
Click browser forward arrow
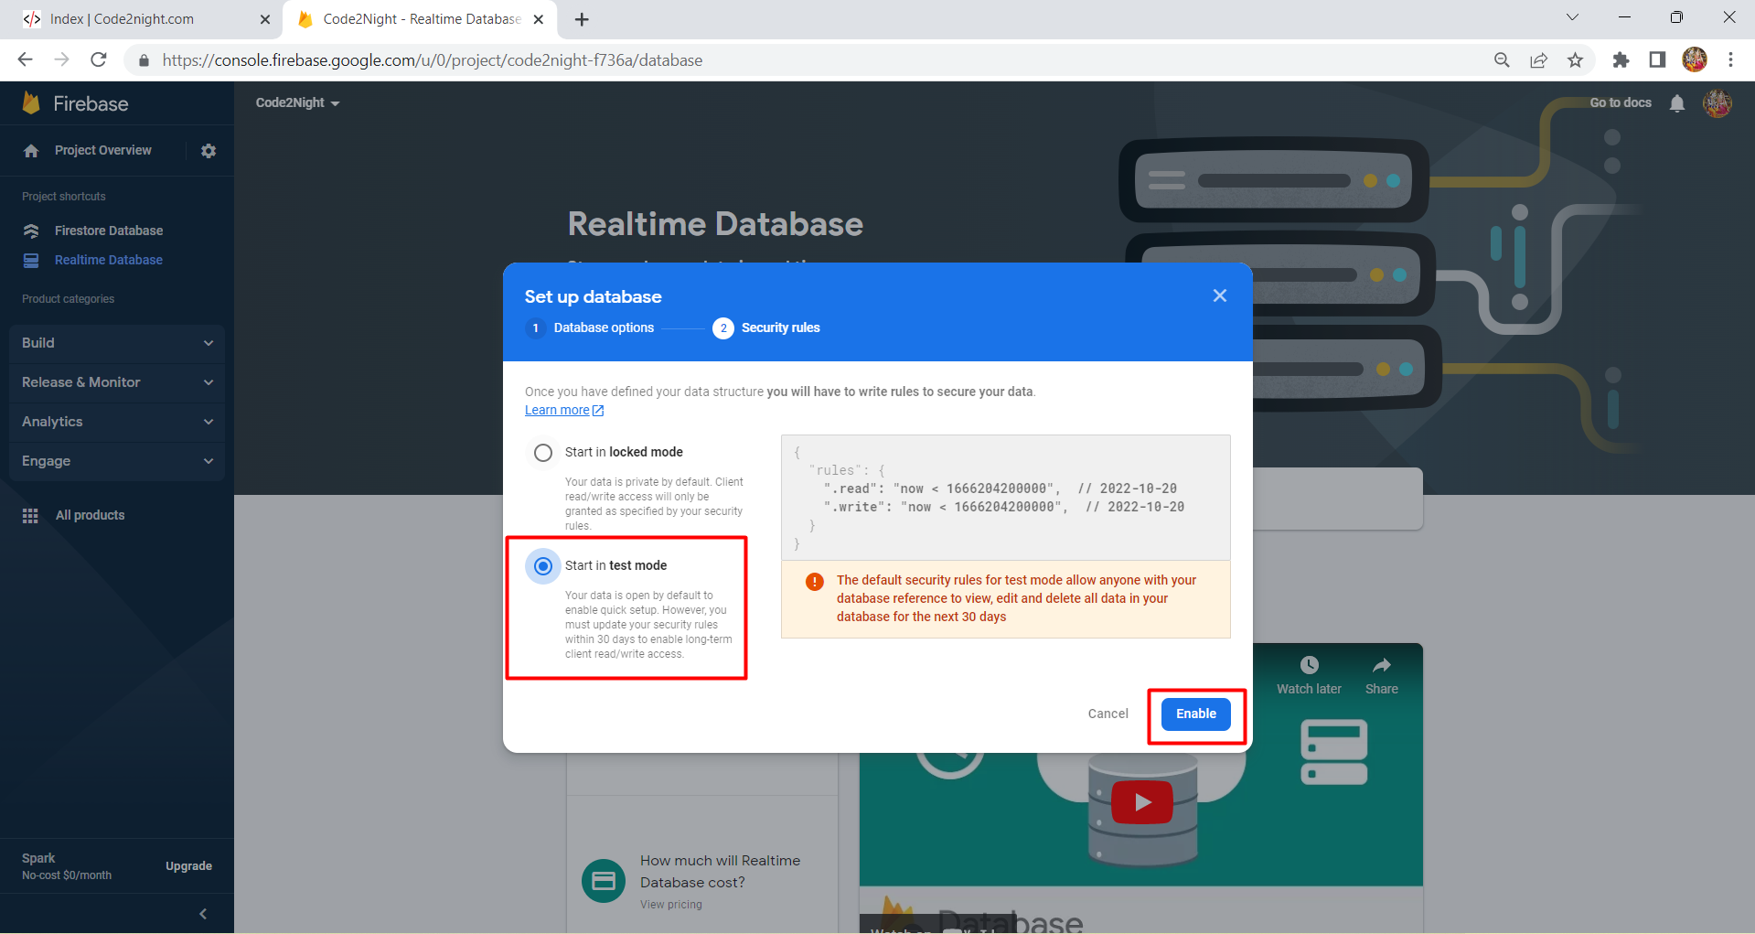click(61, 59)
